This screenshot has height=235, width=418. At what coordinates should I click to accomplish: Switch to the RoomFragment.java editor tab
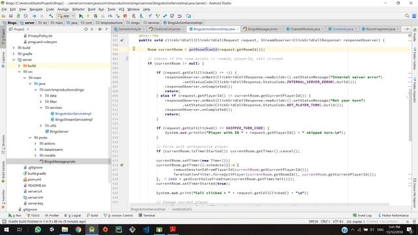point(380,29)
